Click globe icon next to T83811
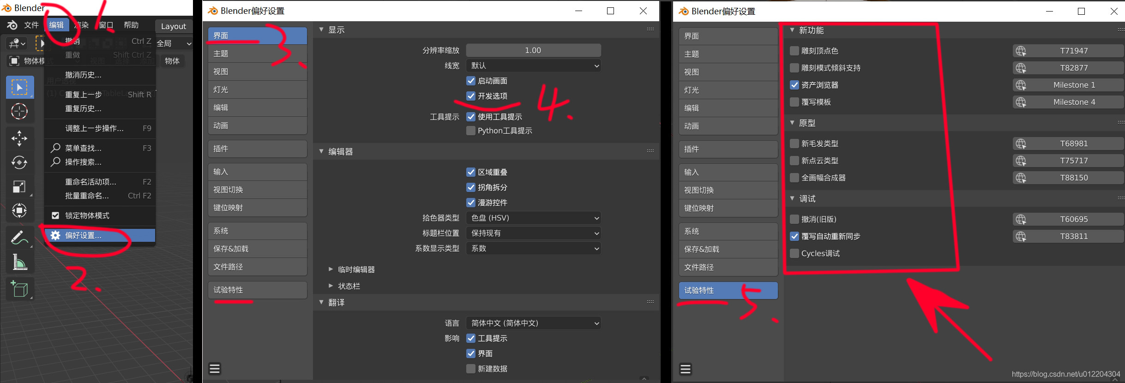Viewport: 1125px width, 383px height. (x=1021, y=236)
